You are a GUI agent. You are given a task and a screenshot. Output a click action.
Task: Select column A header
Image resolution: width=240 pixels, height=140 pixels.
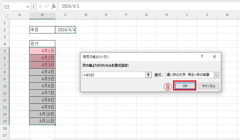pos(19,15)
